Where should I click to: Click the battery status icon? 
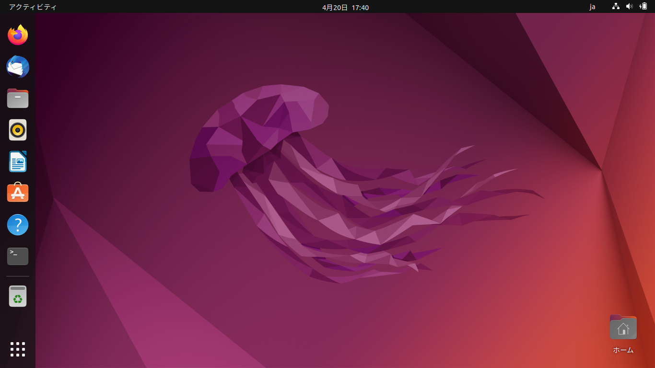[x=643, y=7]
